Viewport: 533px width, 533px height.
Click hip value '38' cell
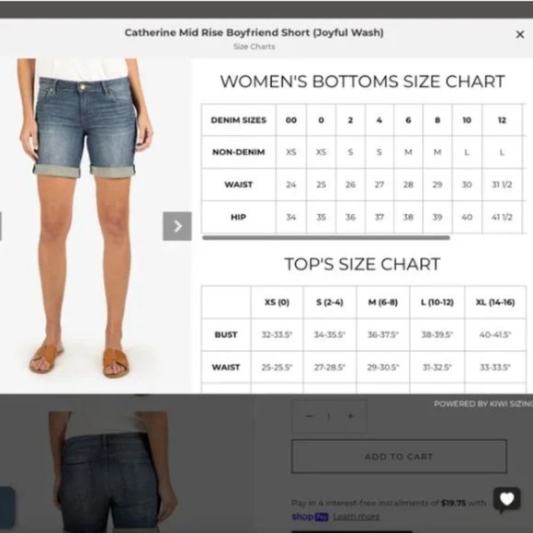tap(408, 217)
